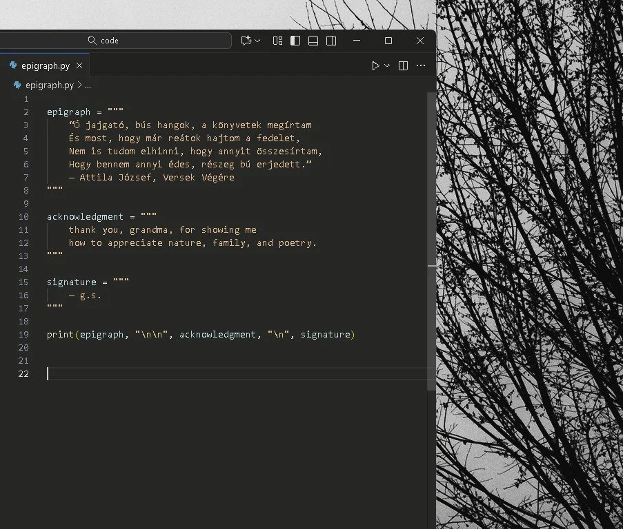
Task: Click the print function call
Action: click(x=201, y=335)
